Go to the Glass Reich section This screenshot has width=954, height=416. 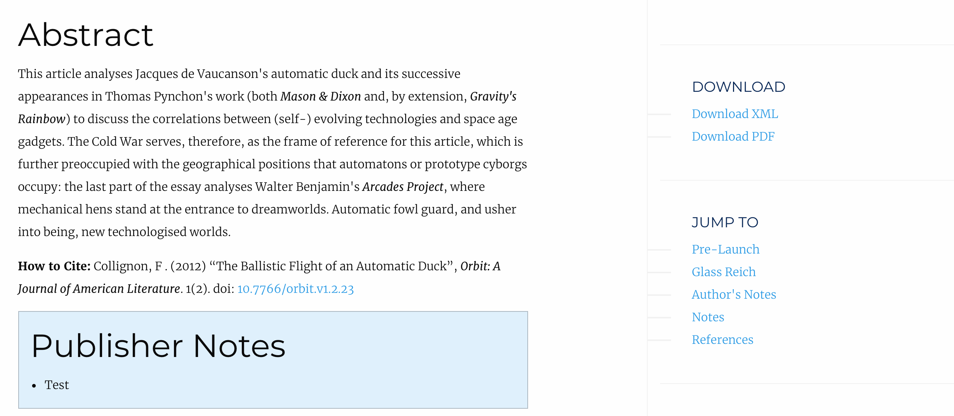coord(723,272)
